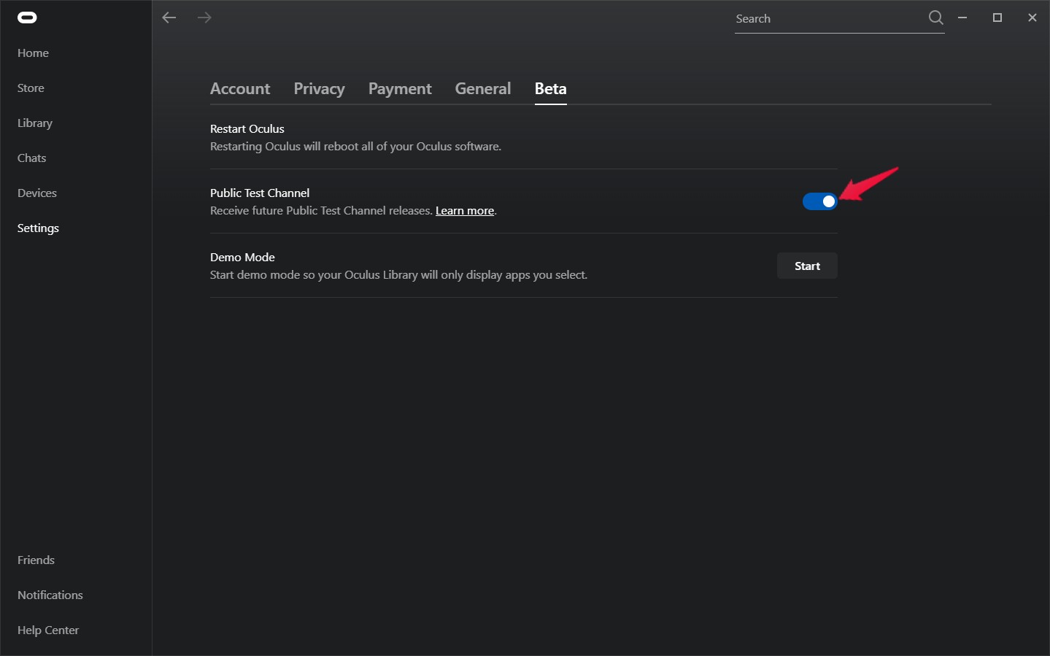
Task: Start Demo Mode
Action: [807, 266]
